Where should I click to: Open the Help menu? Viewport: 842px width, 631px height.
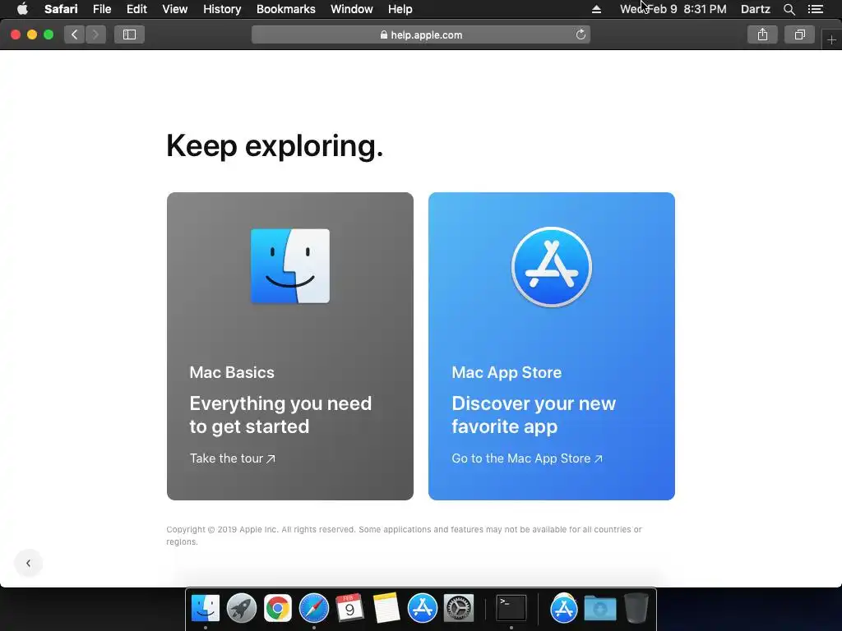[x=400, y=9]
